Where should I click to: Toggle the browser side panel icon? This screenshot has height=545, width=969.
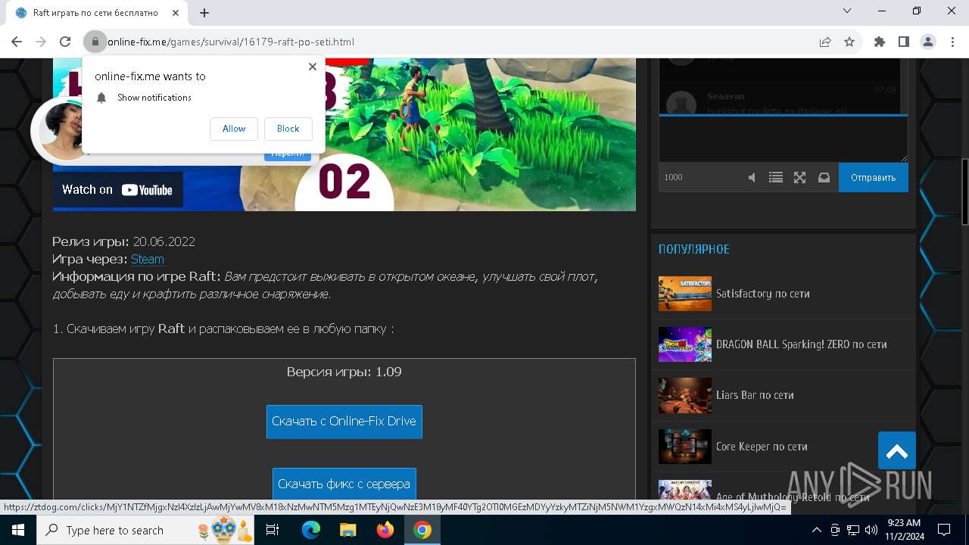click(904, 42)
